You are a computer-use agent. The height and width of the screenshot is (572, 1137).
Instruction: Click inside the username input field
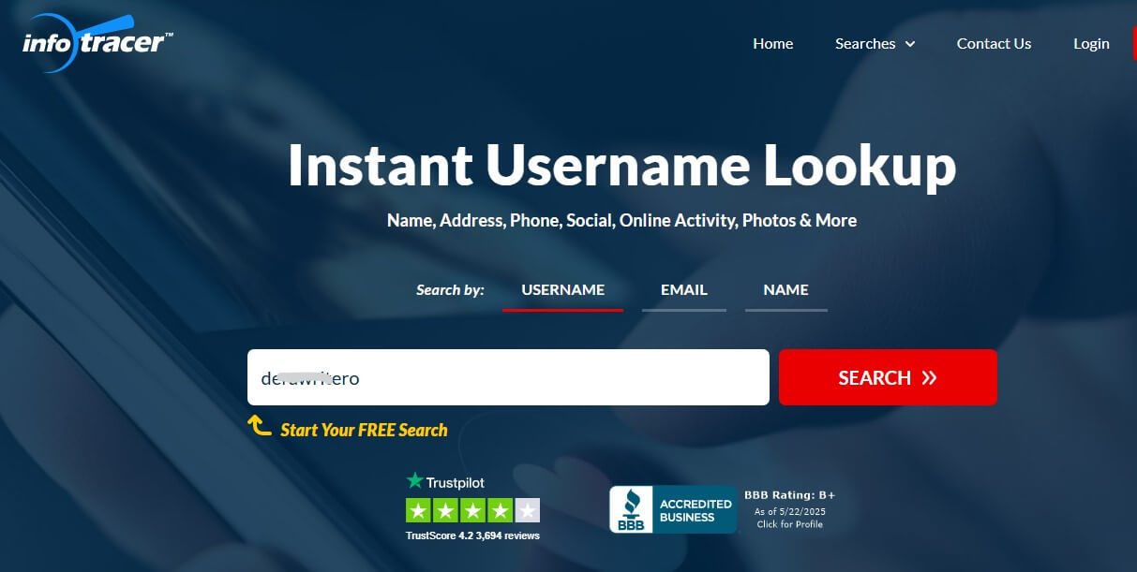pos(508,377)
